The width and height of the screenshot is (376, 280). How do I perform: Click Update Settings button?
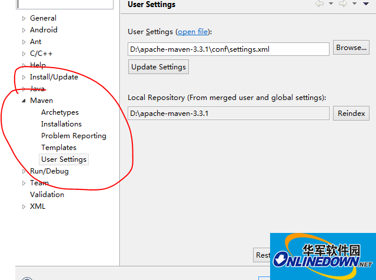coord(158,67)
